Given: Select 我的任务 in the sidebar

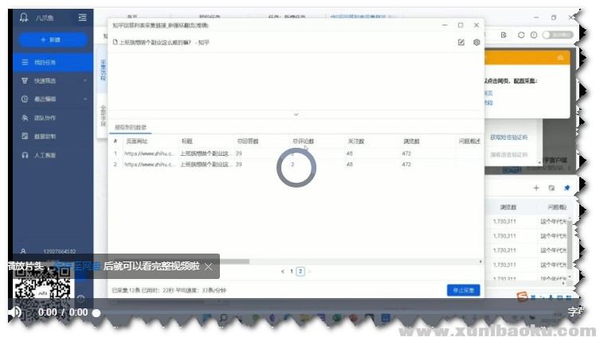Looking at the screenshot, I should (45, 62).
